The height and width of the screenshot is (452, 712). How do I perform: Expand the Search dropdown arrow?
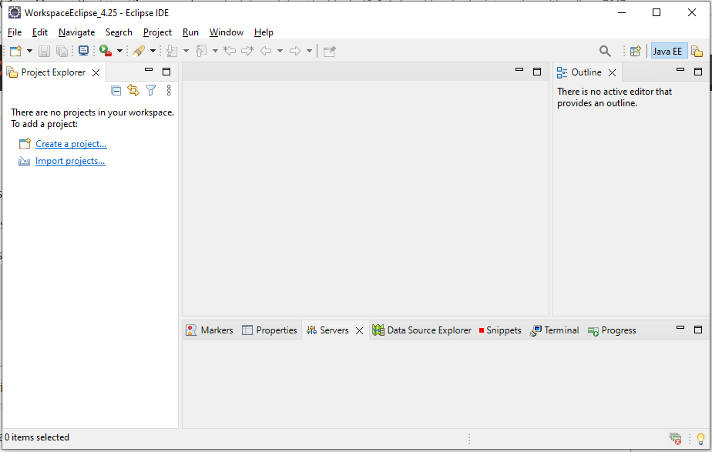[x=153, y=51]
